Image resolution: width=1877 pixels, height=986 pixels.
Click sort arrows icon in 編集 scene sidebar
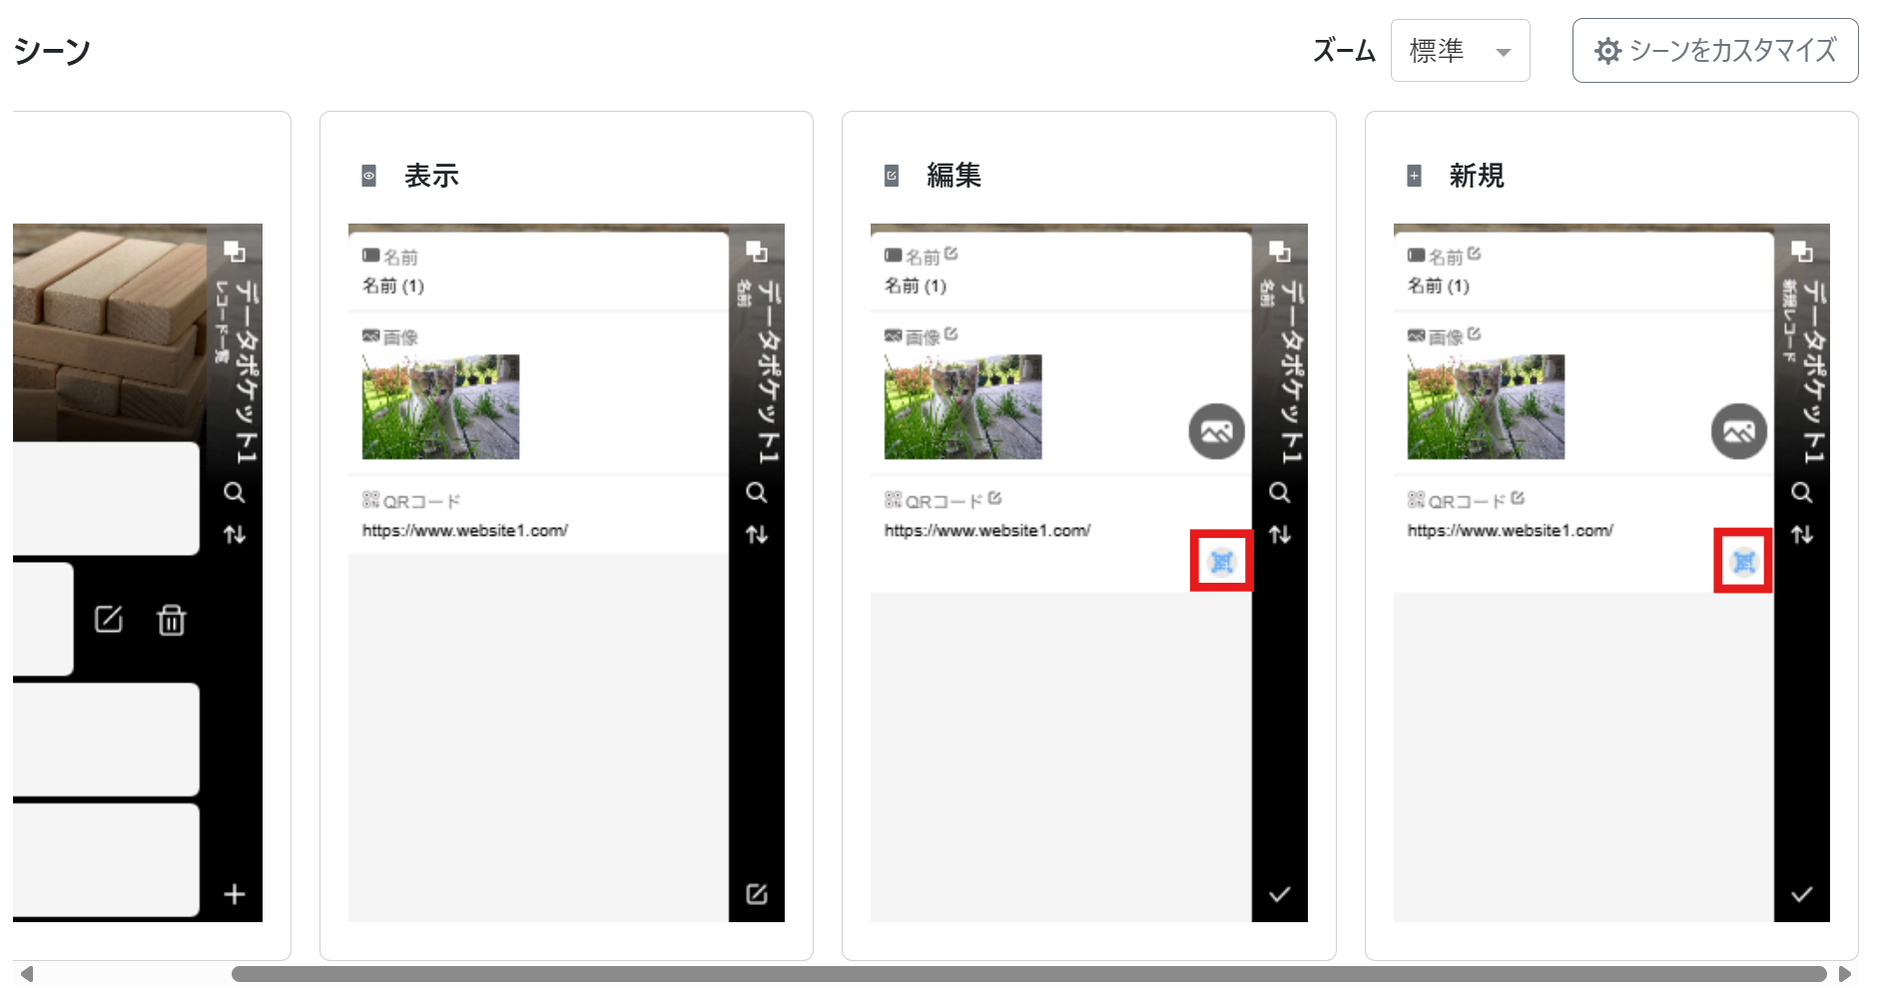[x=1279, y=535]
